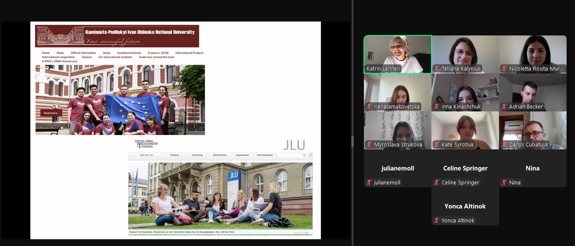Open Audio tour around the town link
Image resolution: width=575 pixels, height=246 pixels.
point(157,57)
